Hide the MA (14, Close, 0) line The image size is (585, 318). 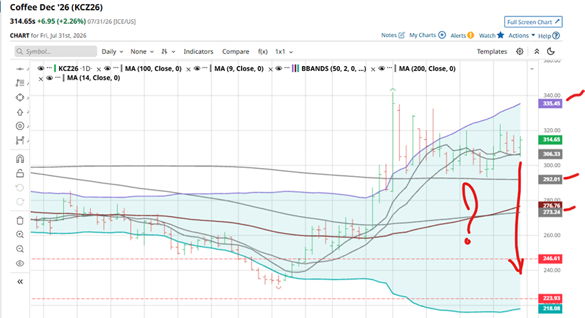(50, 78)
